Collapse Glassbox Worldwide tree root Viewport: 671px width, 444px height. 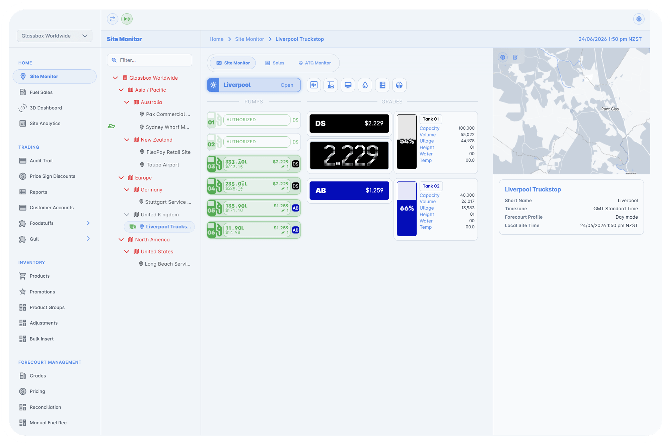point(115,78)
